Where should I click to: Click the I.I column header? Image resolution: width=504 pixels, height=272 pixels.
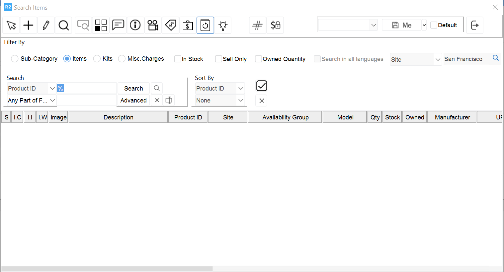(x=30, y=117)
